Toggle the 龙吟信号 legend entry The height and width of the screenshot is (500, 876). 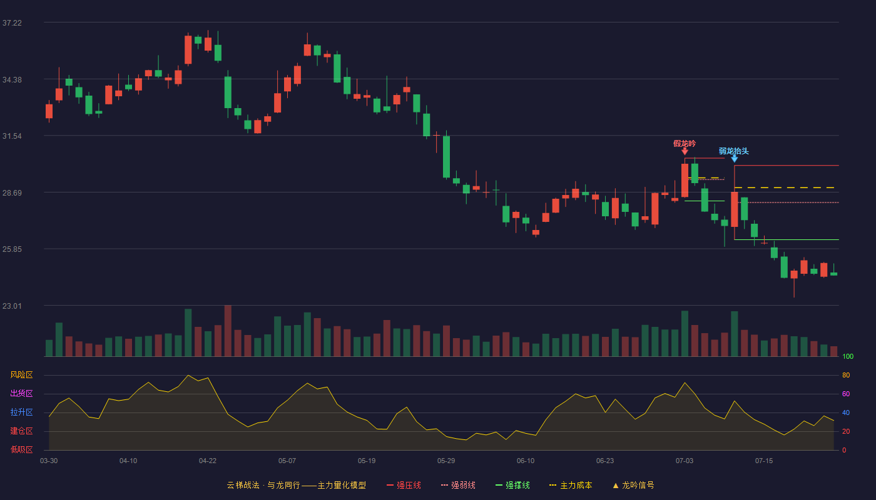(x=633, y=485)
